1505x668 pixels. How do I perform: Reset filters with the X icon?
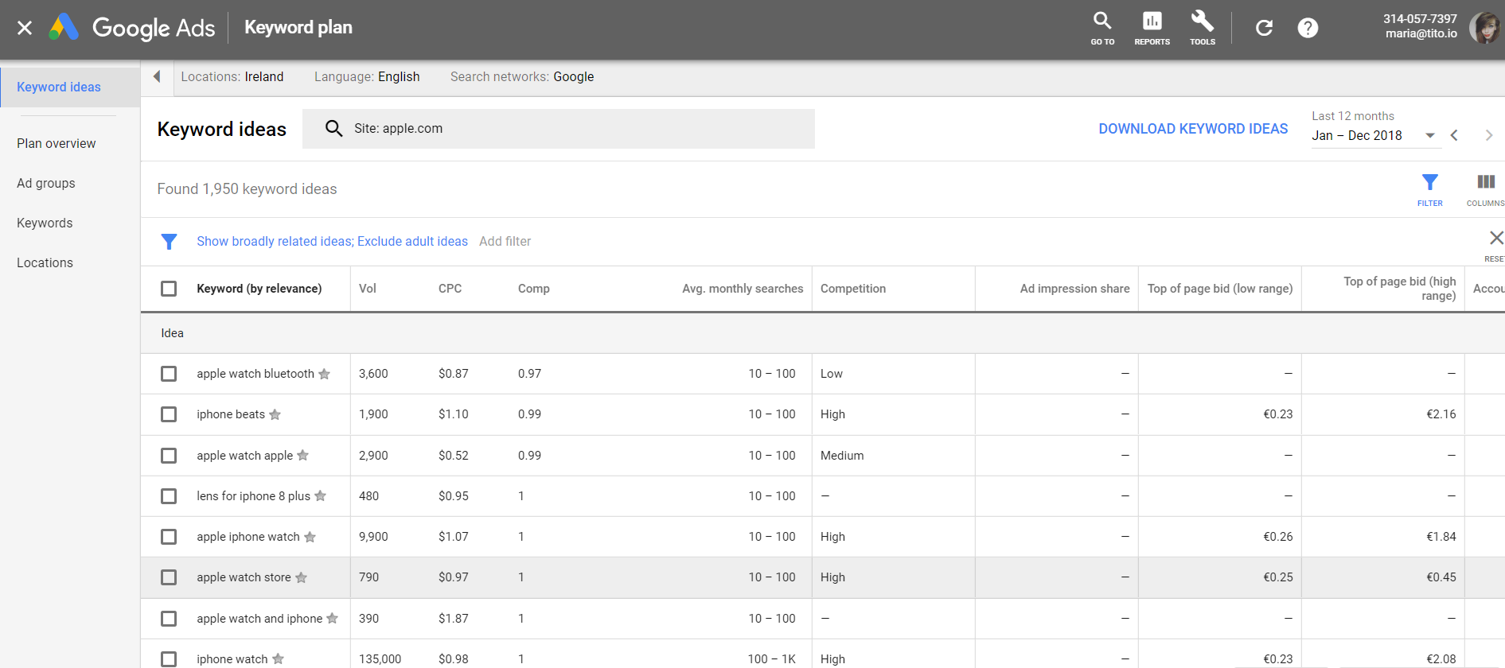click(x=1495, y=238)
